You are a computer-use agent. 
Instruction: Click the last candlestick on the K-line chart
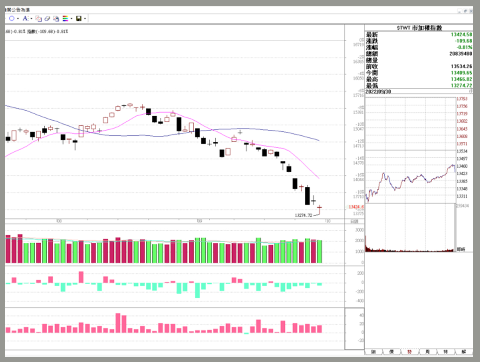tap(319, 210)
